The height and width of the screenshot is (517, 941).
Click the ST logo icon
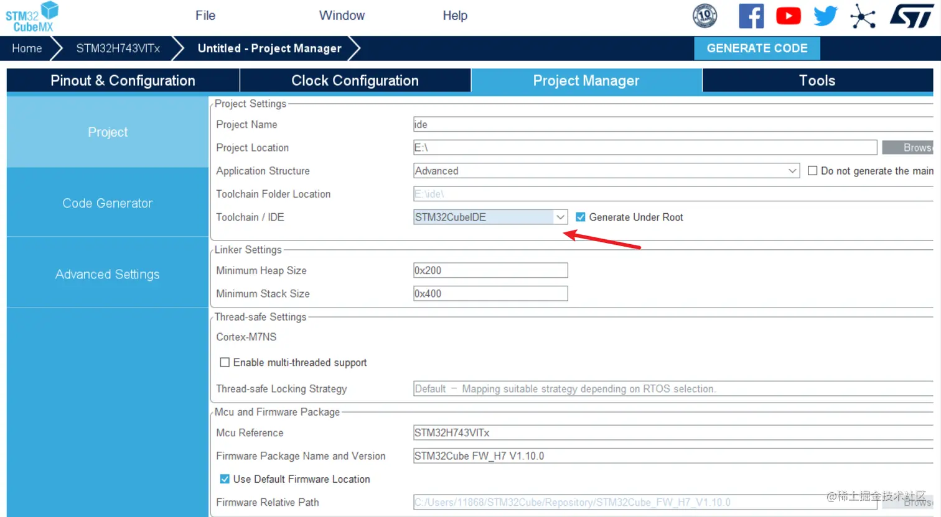point(912,16)
